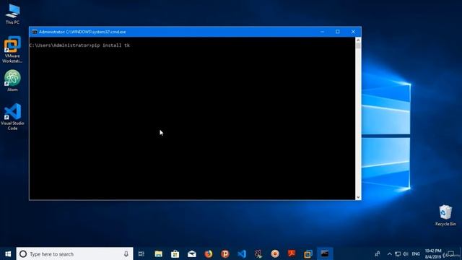This screenshot has height=260, width=462.
Task: Click the ENG language indicator
Action: point(416,253)
